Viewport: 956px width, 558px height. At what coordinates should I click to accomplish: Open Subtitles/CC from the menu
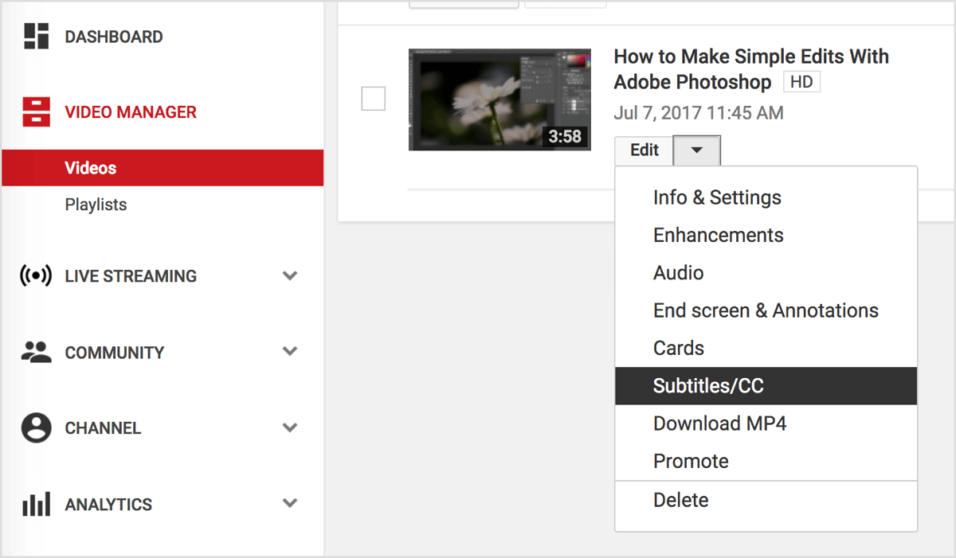coord(766,386)
